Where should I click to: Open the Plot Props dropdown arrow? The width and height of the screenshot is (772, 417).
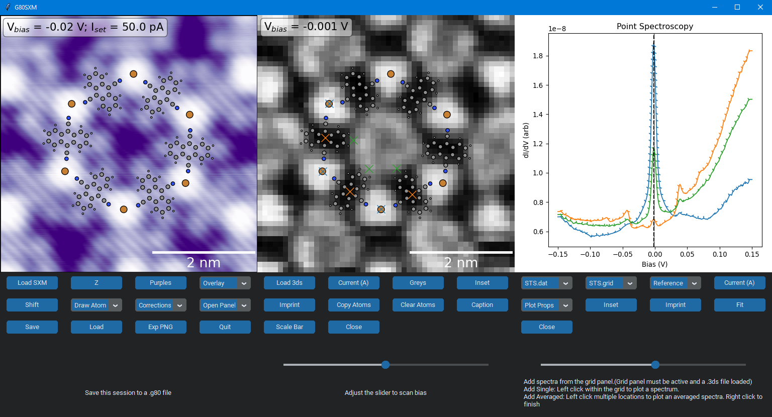click(565, 305)
